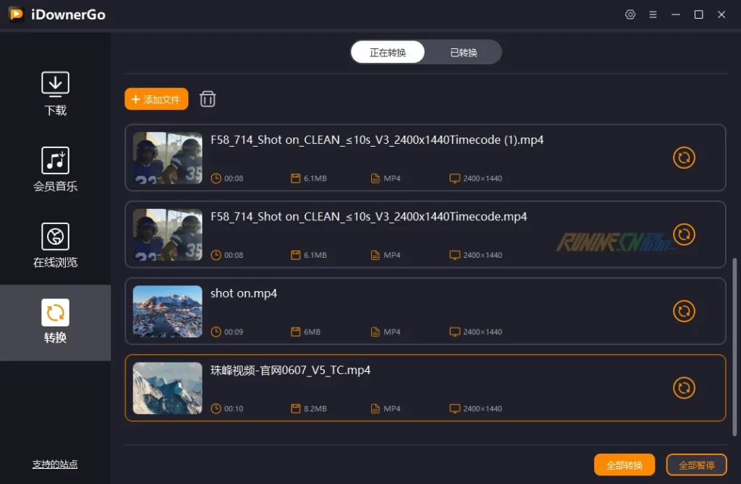Convert the 珠峰视频-官网0607_V5_TC.mp4 file
The width and height of the screenshot is (741, 484).
[x=684, y=388]
